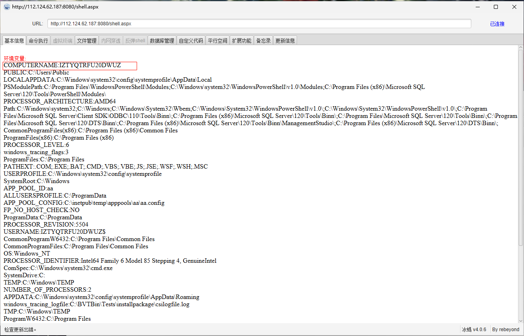The image size is (524, 336).
Task: Select the ComSpec cmd.exe line
Action: [x=58, y=268]
